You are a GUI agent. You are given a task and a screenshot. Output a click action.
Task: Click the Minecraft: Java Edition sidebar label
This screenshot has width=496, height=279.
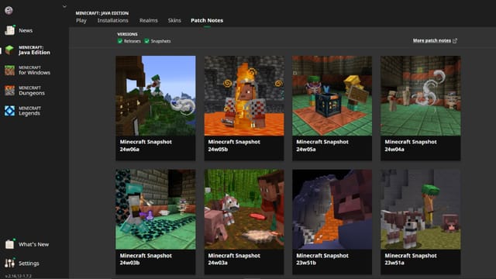tap(34, 50)
